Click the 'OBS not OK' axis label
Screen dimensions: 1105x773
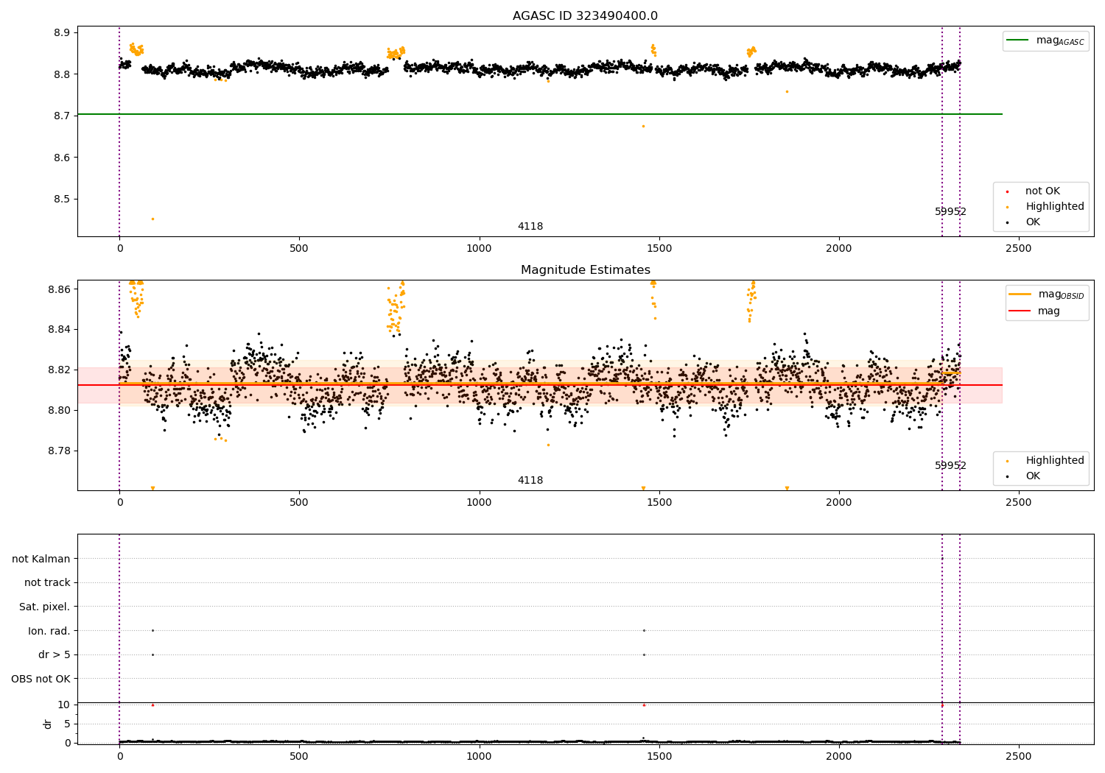tap(41, 679)
